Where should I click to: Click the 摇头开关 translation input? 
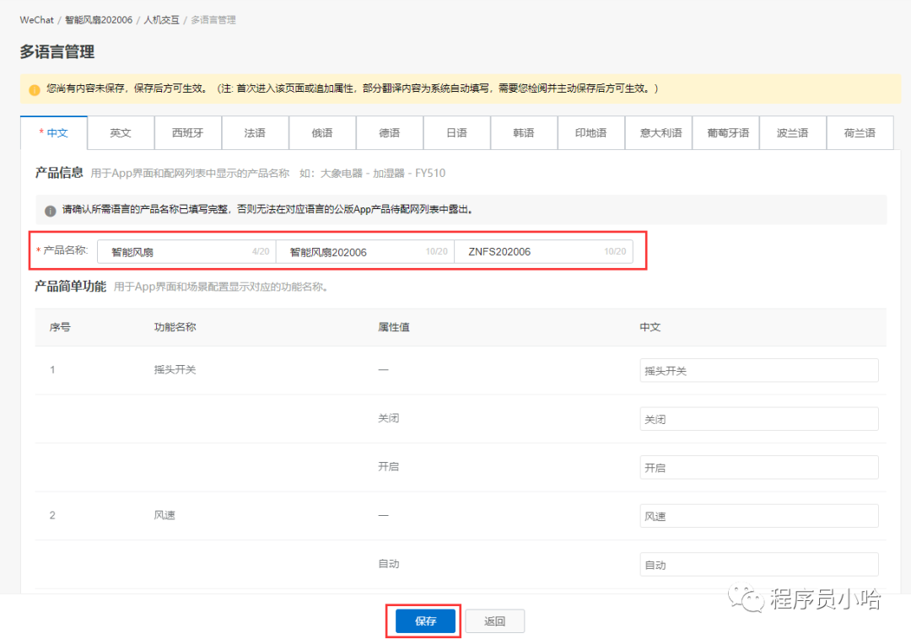tap(758, 370)
